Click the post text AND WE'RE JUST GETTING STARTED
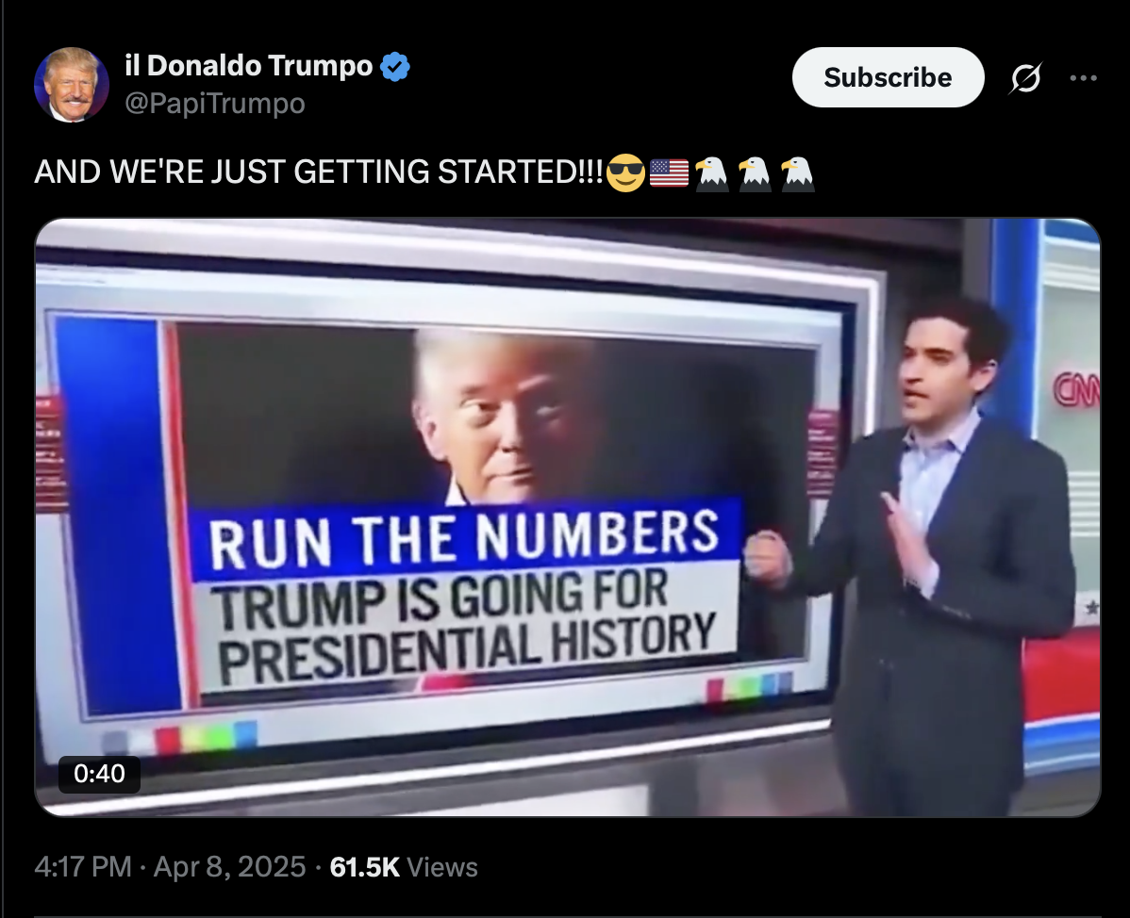The width and height of the screenshot is (1130, 918). tap(319, 172)
